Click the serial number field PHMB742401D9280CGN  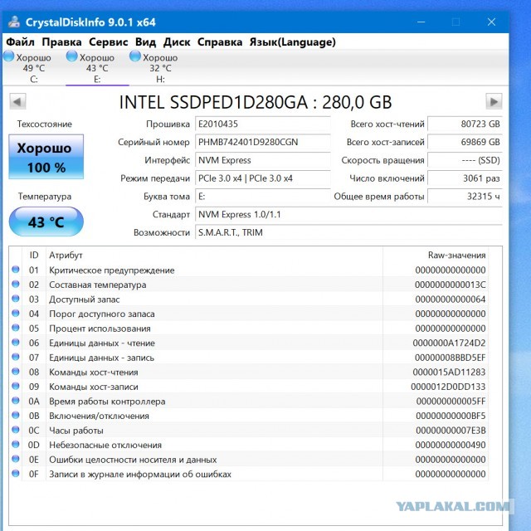[x=263, y=142]
